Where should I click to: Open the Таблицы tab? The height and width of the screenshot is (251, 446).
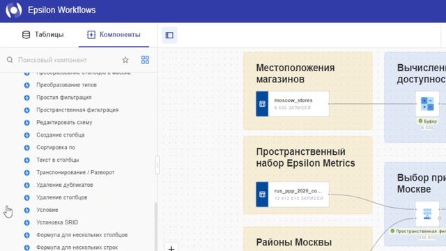click(43, 35)
